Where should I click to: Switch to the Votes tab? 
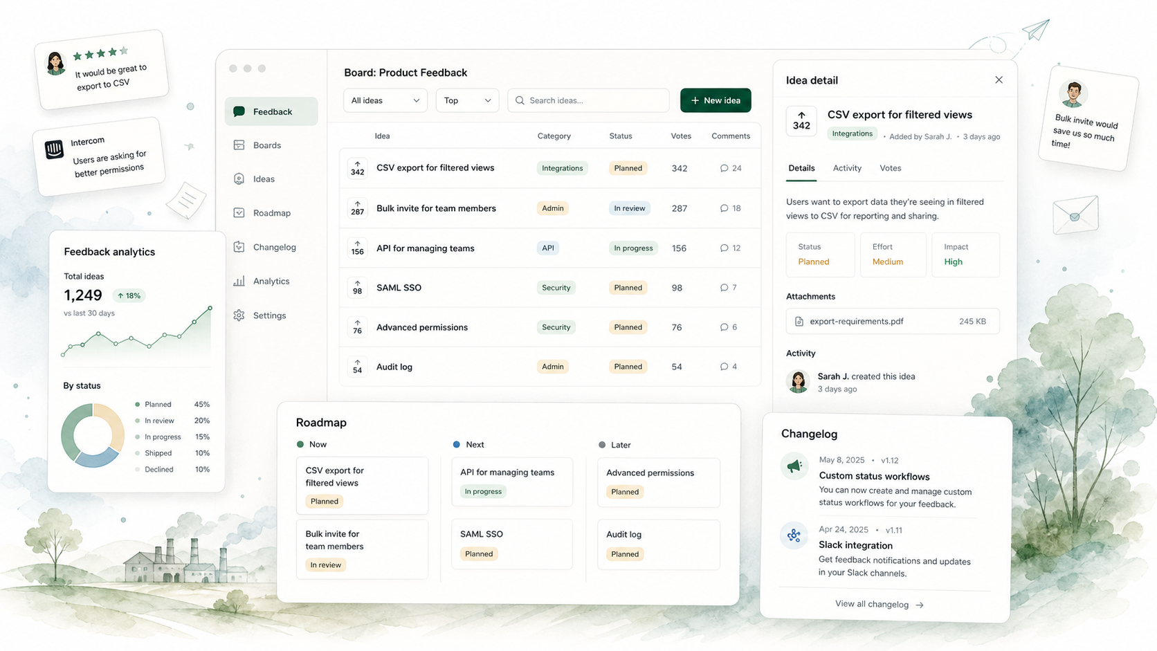(891, 168)
